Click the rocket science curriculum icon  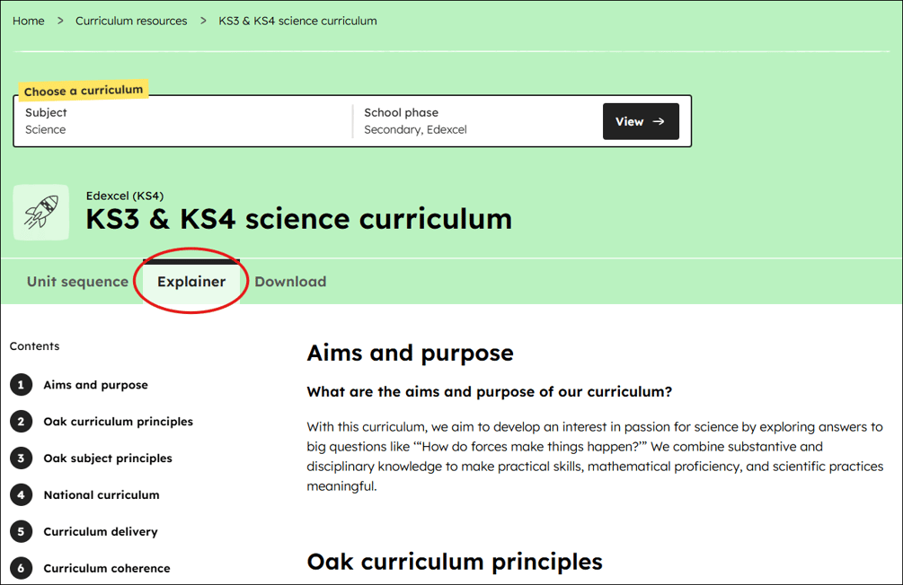40,213
